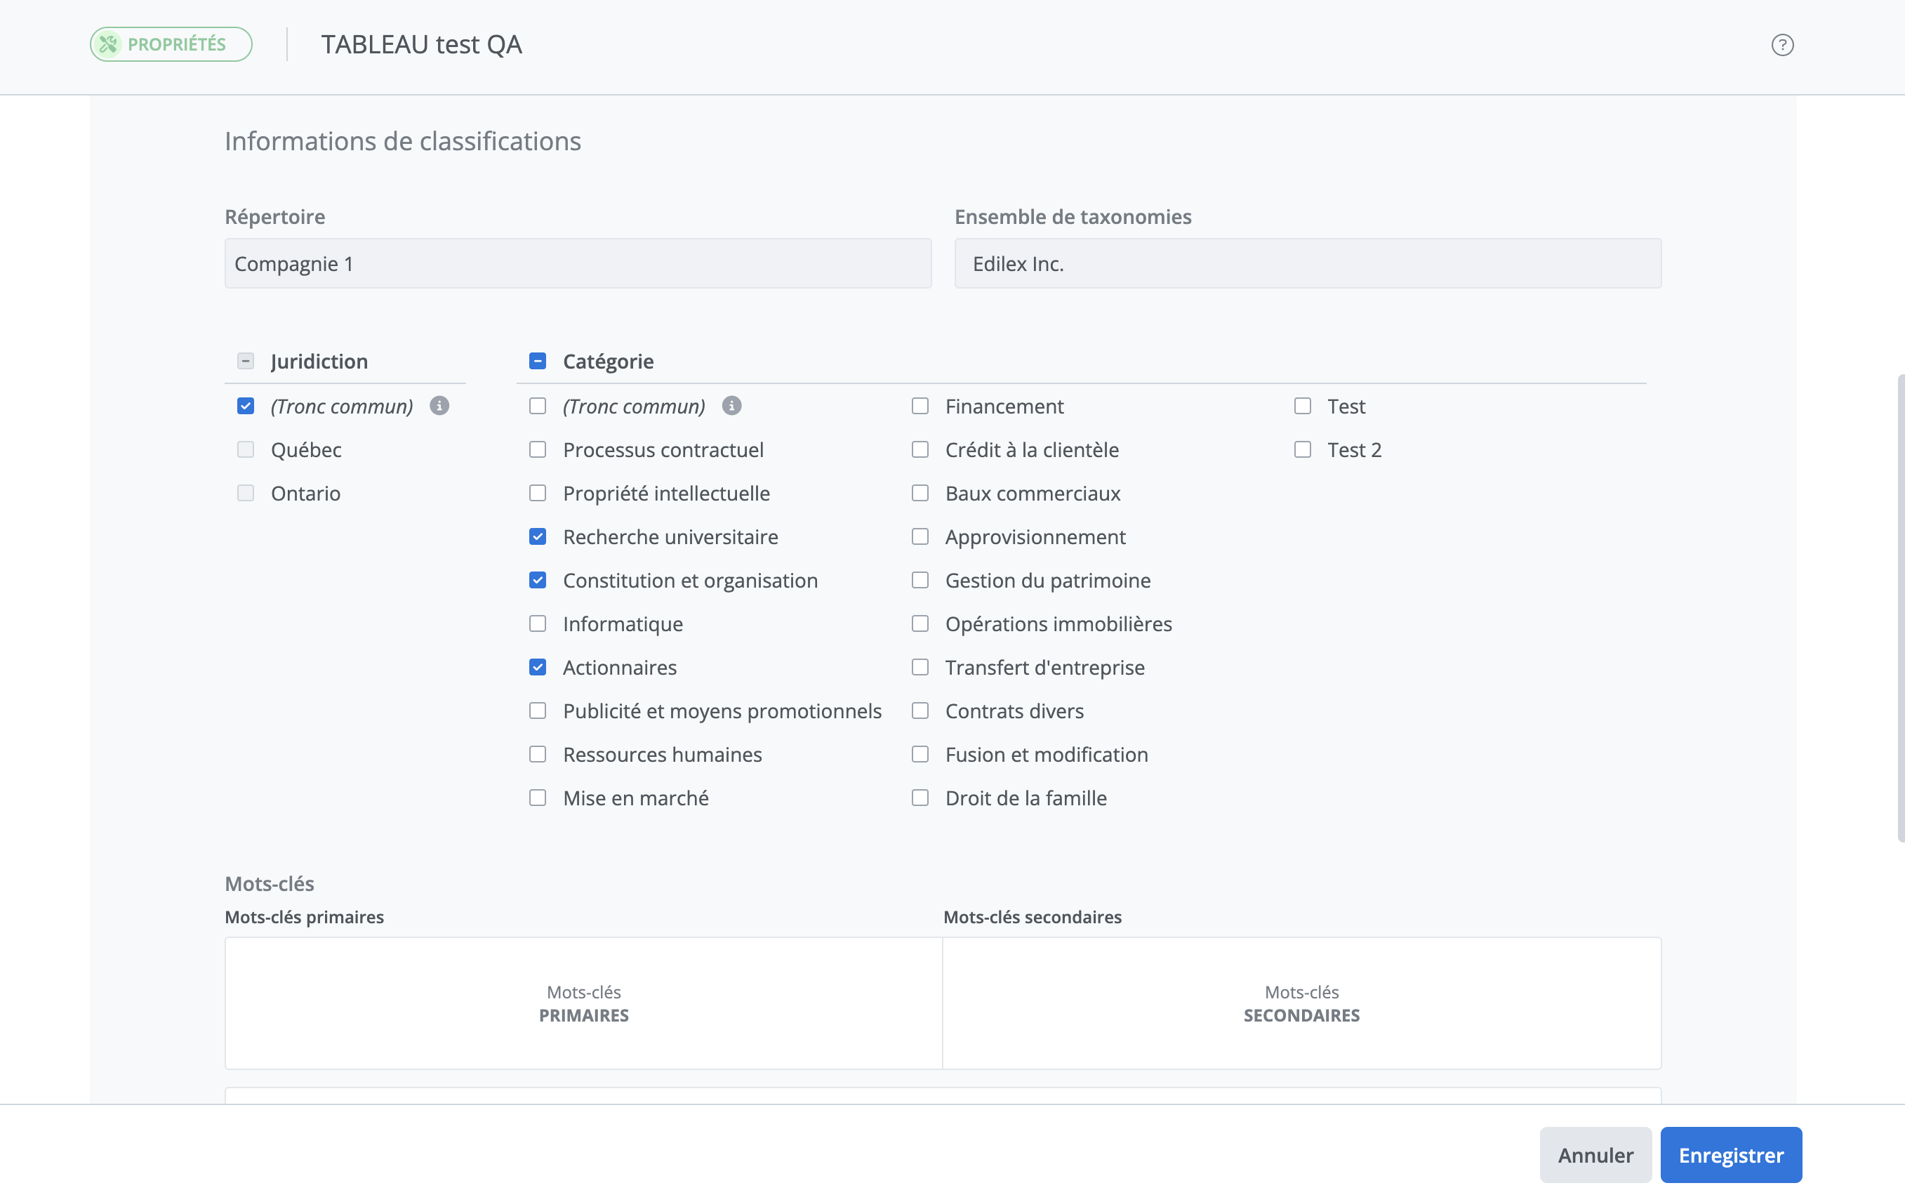Open the Ensemble de taxonomies field
The height and width of the screenshot is (1202, 1905).
[1307, 263]
